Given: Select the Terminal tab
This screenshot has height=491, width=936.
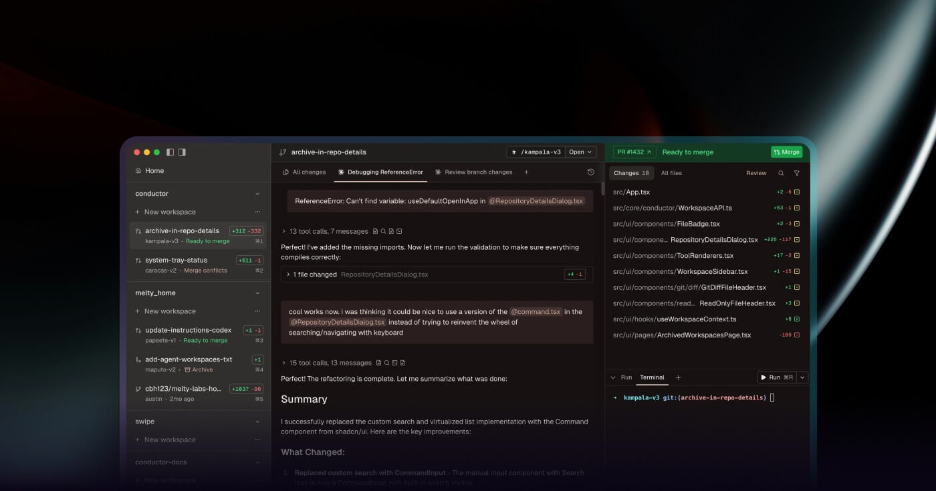Looking at the screenshot, I should point(652,377).
